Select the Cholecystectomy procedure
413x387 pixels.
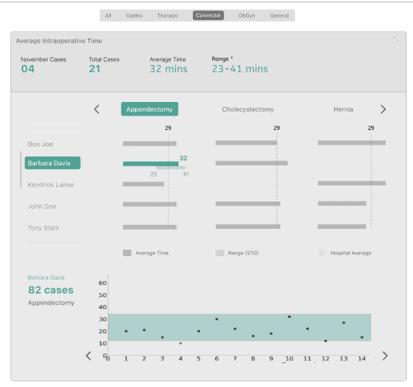pos(247,109)
